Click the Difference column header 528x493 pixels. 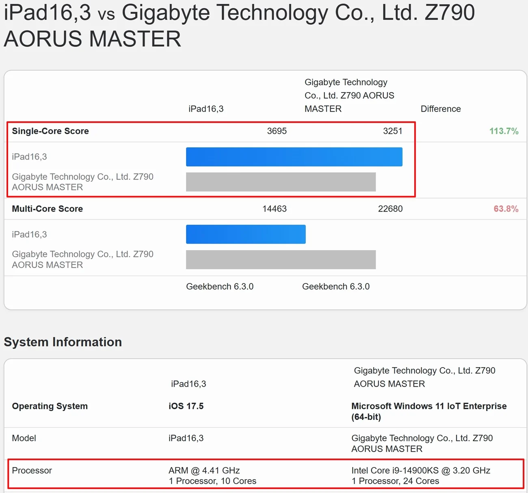coord(441,109)
